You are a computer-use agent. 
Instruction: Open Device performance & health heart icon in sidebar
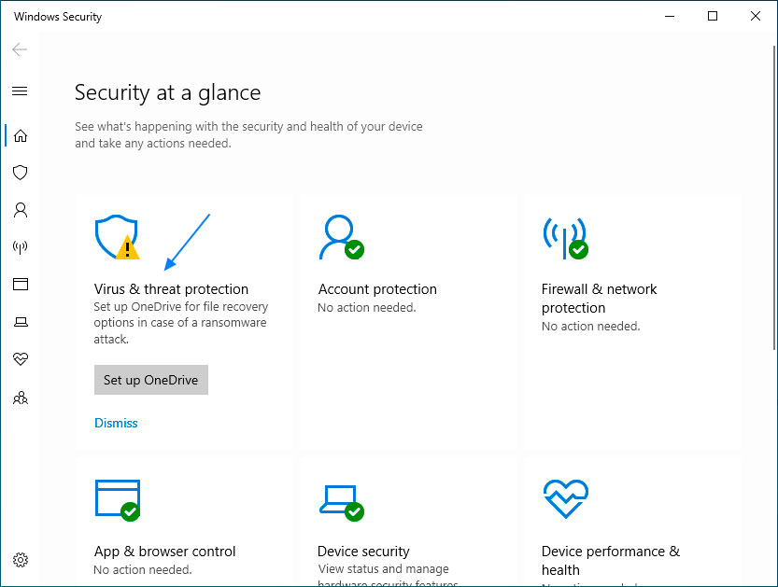pos(21,359)
